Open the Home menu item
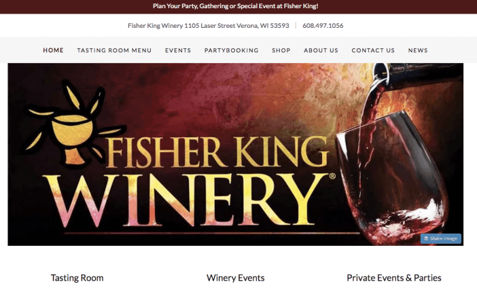477x288 pixels. point(53,50)
